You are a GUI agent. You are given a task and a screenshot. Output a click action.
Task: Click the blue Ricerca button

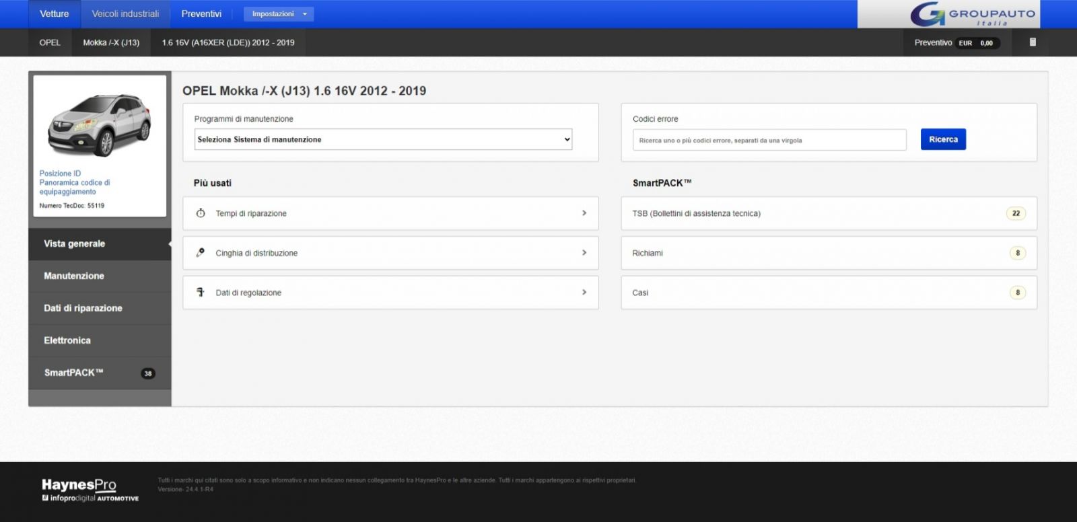[943, 139]
